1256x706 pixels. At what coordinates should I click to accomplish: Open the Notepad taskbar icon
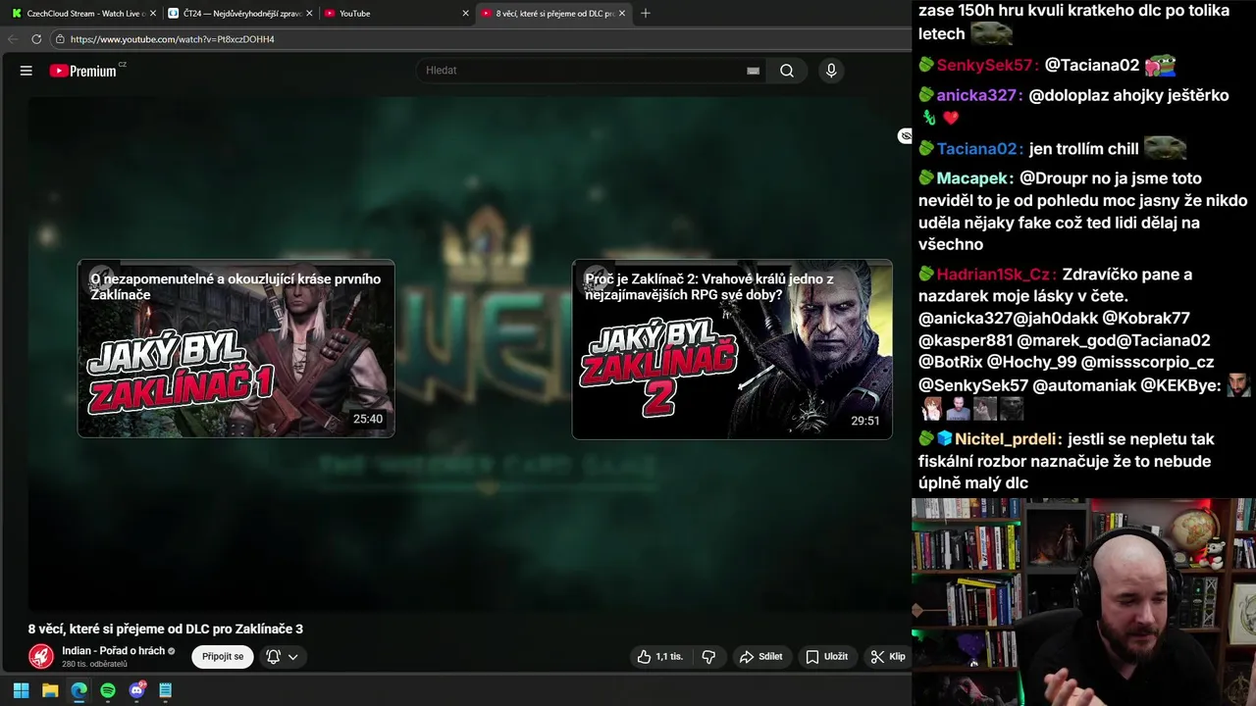point(166,690)
